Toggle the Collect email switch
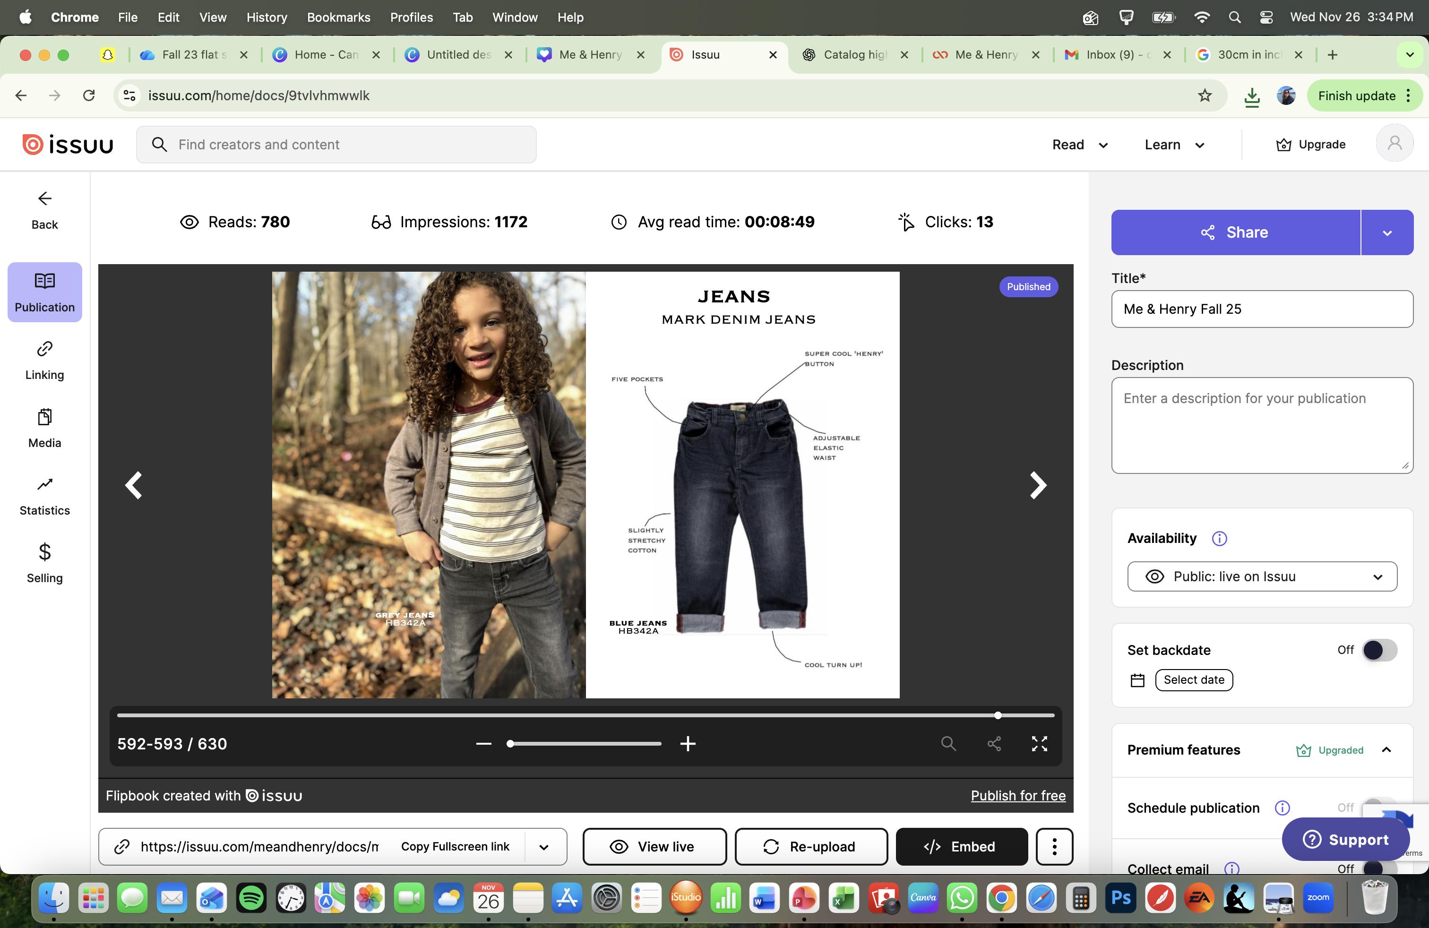 (x=1379, y=868)
